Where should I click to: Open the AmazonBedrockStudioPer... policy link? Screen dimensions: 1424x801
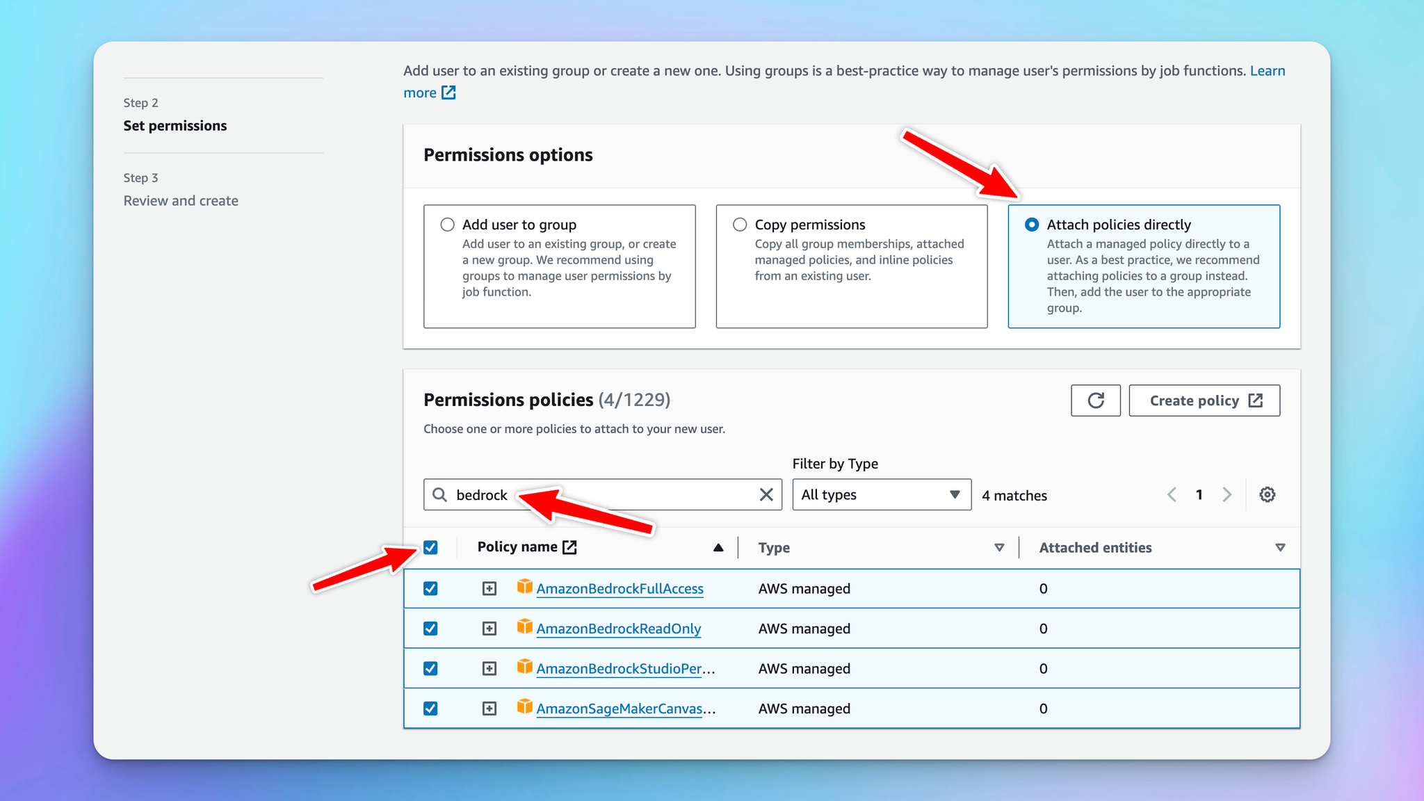626,668
